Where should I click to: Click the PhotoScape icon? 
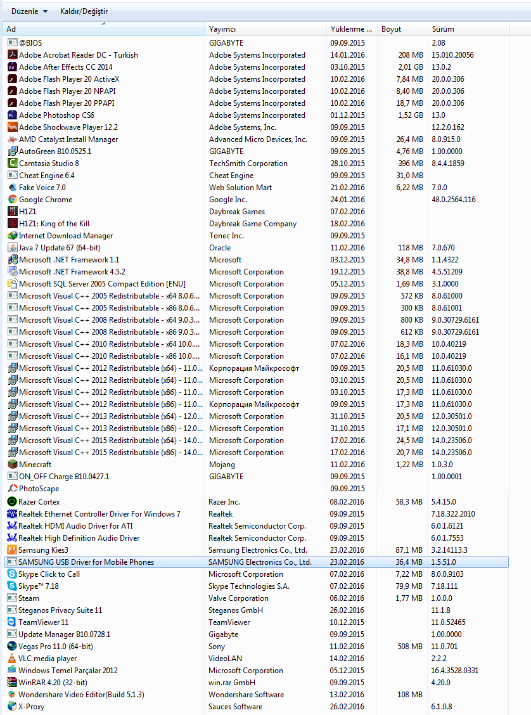(12, 488)
